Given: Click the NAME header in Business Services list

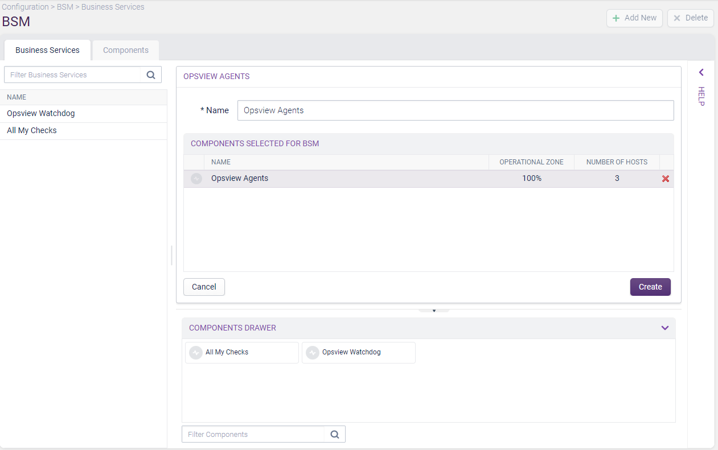Looking at the screenshot, I should [17, 97].
